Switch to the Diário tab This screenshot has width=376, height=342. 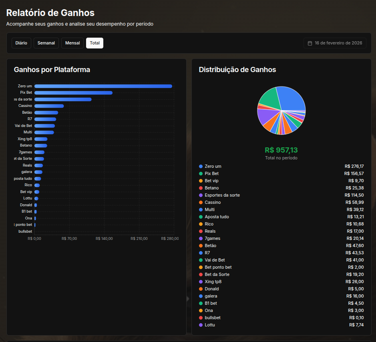coord(21,43)
